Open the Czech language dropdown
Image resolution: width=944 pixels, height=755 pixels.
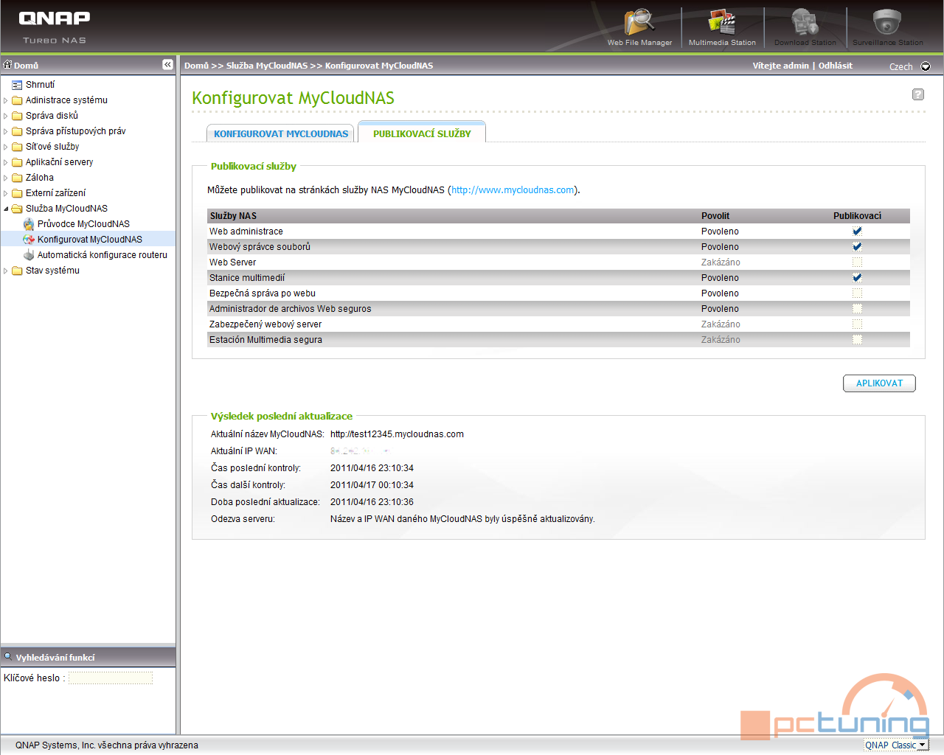pyautogui.click(x=926, y=66)
